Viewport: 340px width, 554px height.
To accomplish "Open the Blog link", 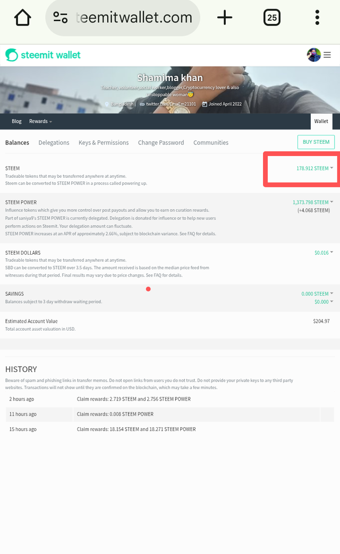I will click(x=16, y=121).
